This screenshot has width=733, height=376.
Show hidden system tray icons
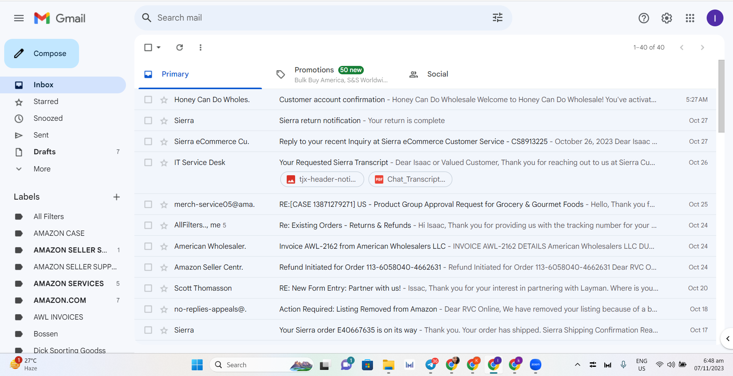(578, 365)
